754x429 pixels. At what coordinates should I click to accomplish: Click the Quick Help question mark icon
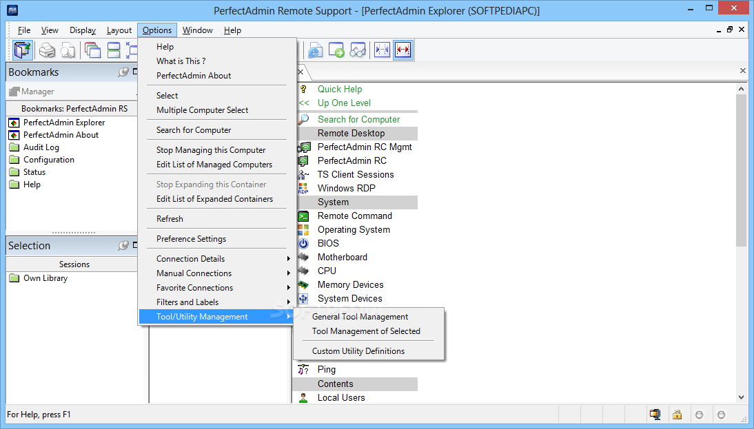[x=303, y=89]
